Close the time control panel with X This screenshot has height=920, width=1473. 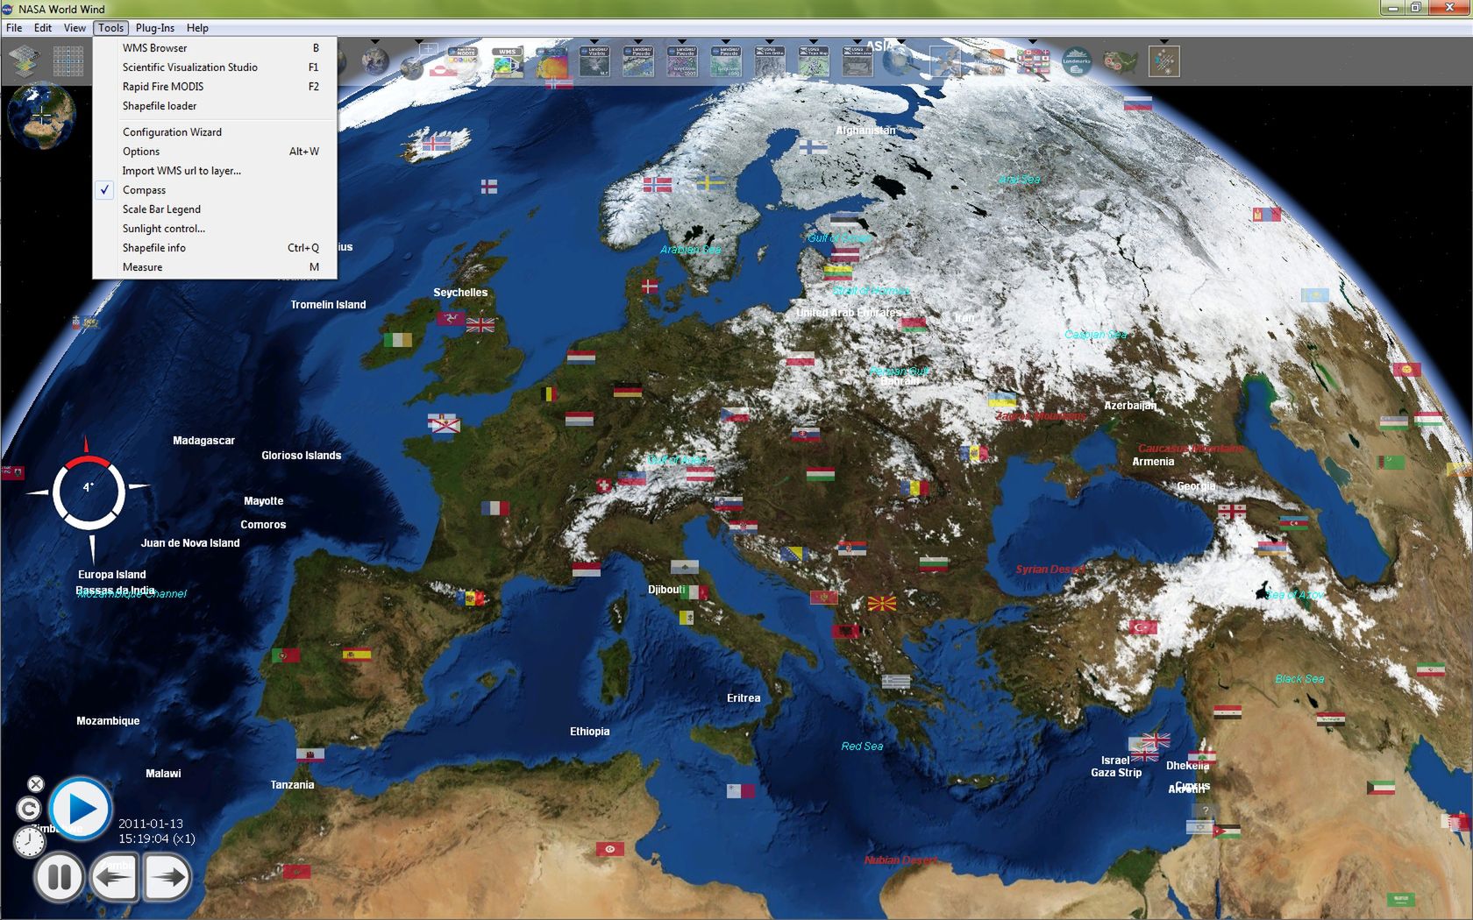(x=36, y=783)
